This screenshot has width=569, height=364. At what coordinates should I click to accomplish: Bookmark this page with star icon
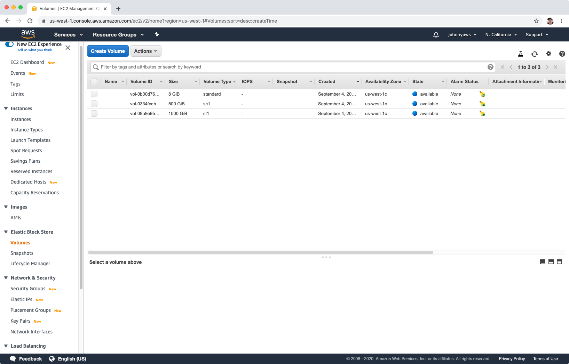536,21
